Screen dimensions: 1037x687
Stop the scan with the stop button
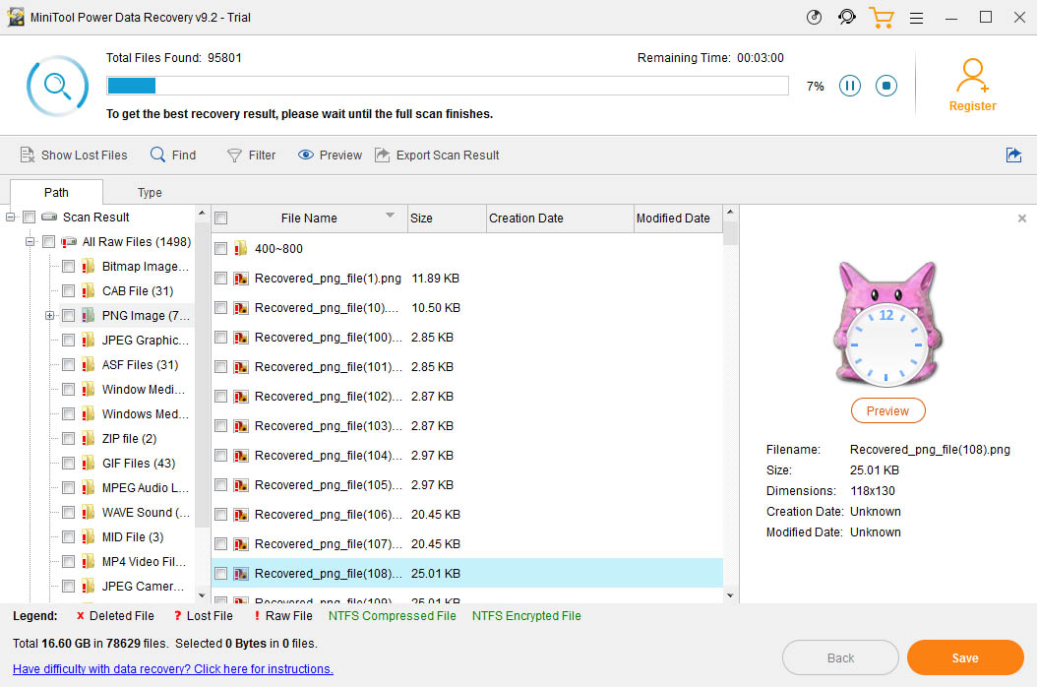[x=886, y=86]
